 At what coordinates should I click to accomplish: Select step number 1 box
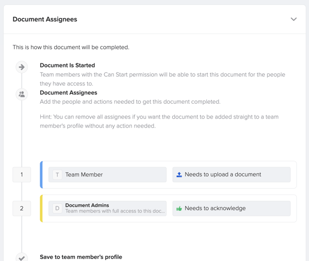(x=22, y=175)
